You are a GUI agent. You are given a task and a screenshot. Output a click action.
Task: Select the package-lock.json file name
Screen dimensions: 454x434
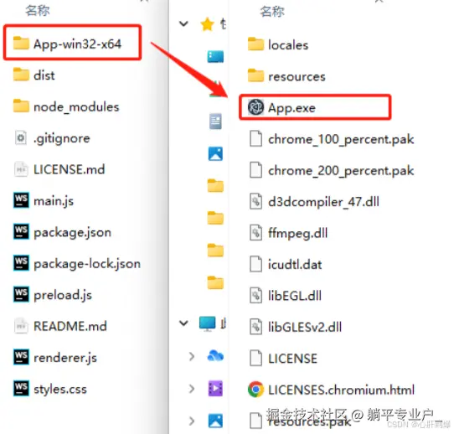[87, 264]
